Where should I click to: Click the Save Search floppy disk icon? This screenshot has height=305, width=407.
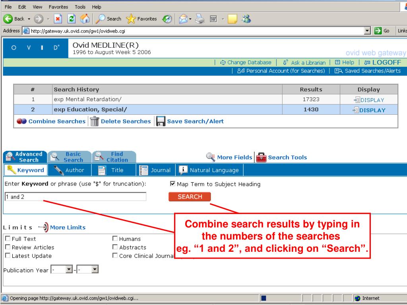click(161, 121)
